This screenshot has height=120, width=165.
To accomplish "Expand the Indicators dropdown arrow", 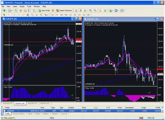I will [x=112, y=10].
